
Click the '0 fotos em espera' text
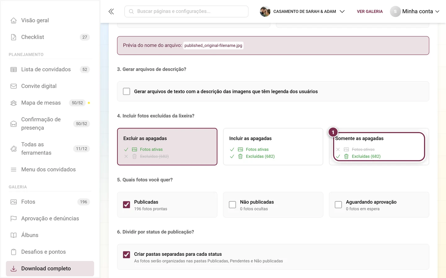[x=363, y=209]
